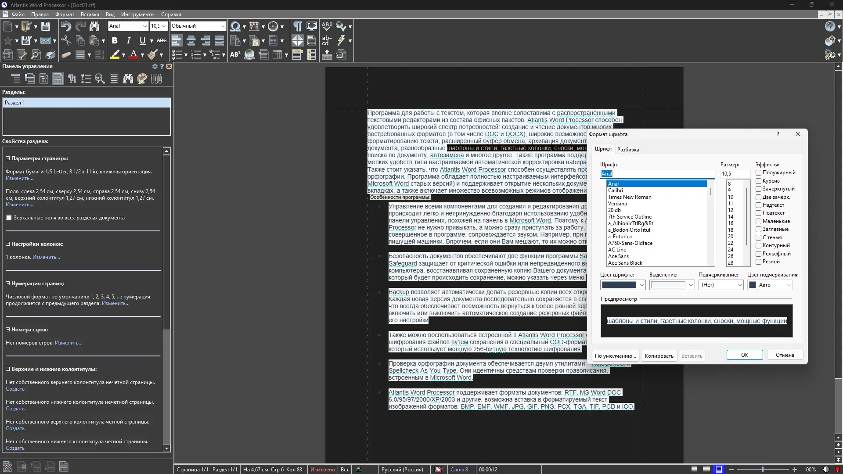Open the style dropdown showing Обычный
This screenshot has width=843, height=474.
[198, 26]
